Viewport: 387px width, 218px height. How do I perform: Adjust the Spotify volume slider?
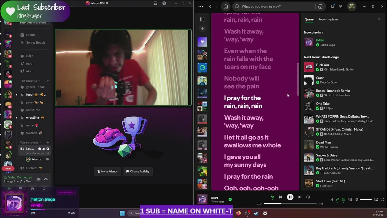click(x=366, y=200)
